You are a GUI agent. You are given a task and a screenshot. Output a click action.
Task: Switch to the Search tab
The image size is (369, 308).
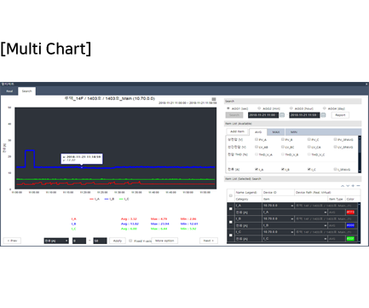[27, 91]
